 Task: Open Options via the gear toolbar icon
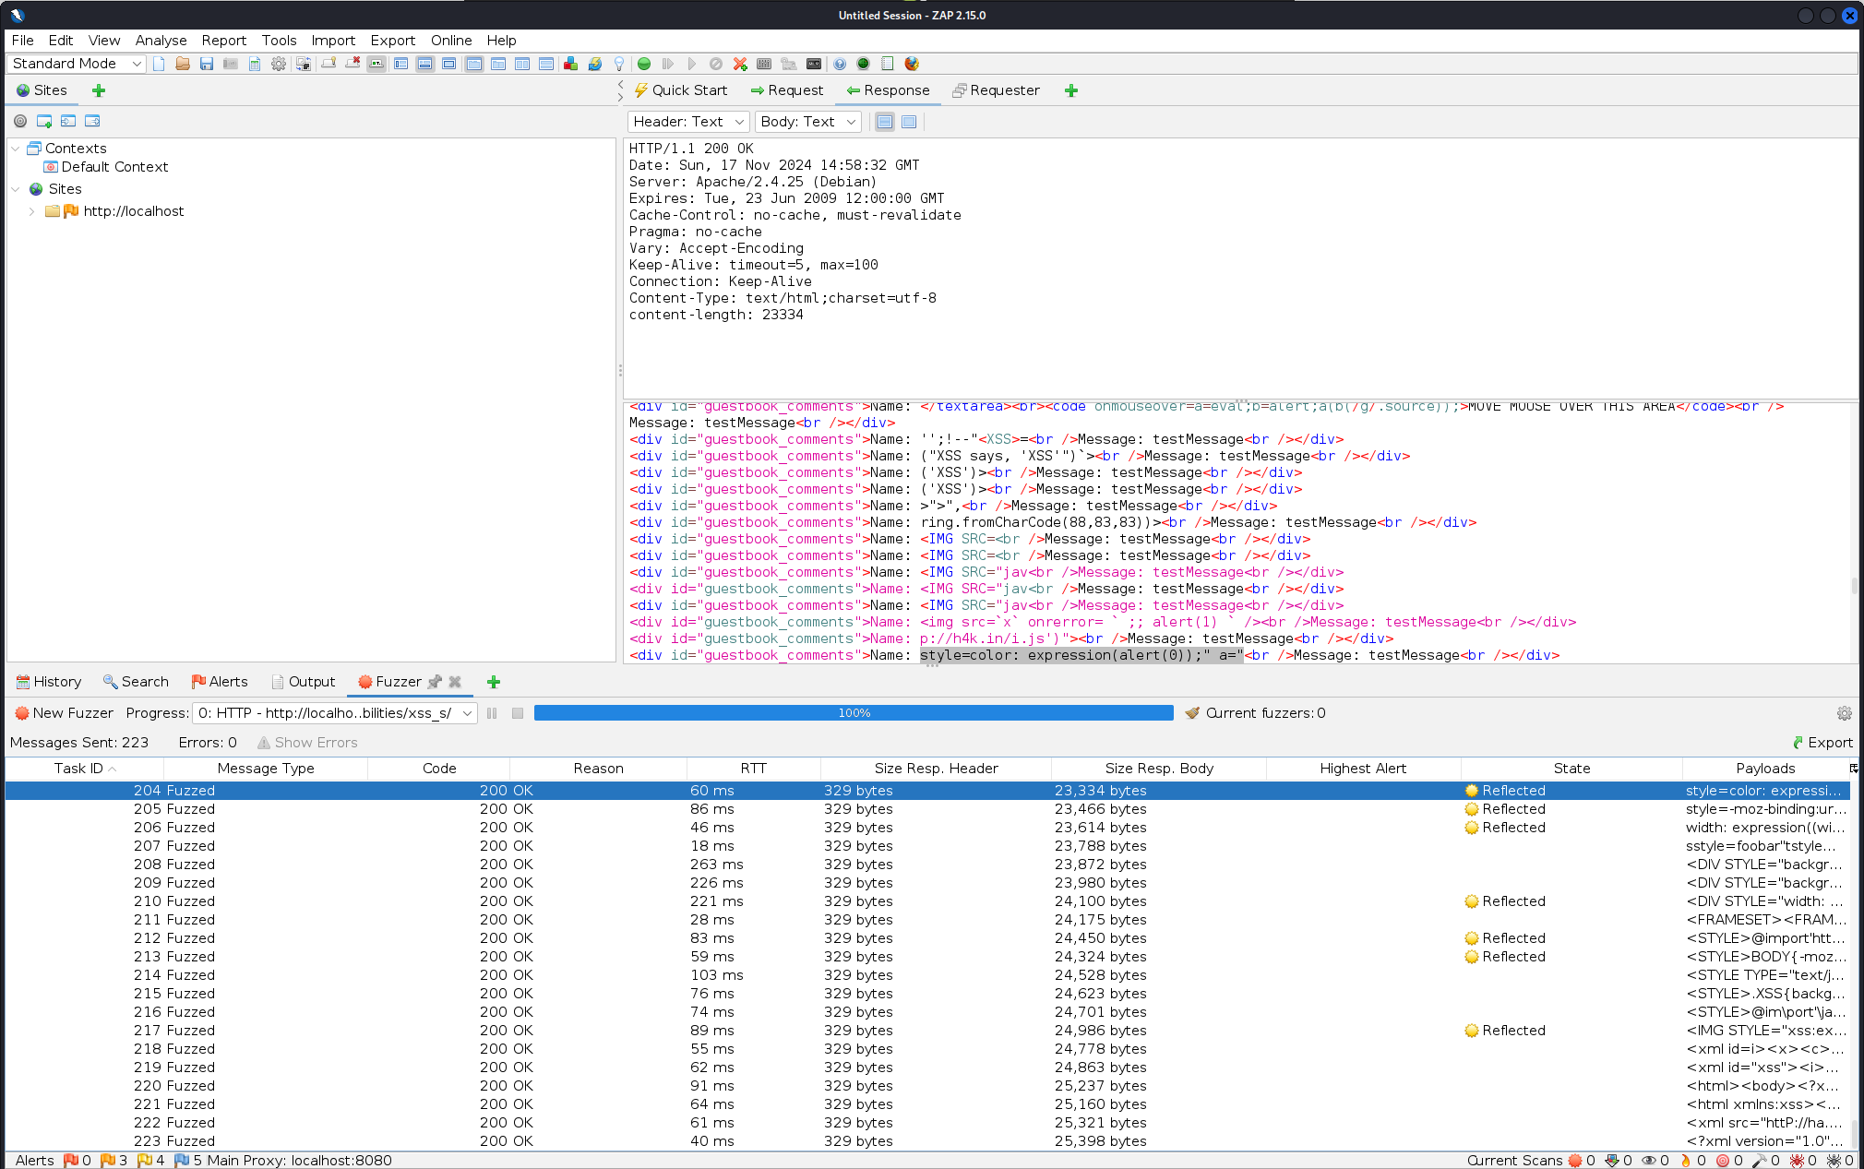[x=279, y=64]
